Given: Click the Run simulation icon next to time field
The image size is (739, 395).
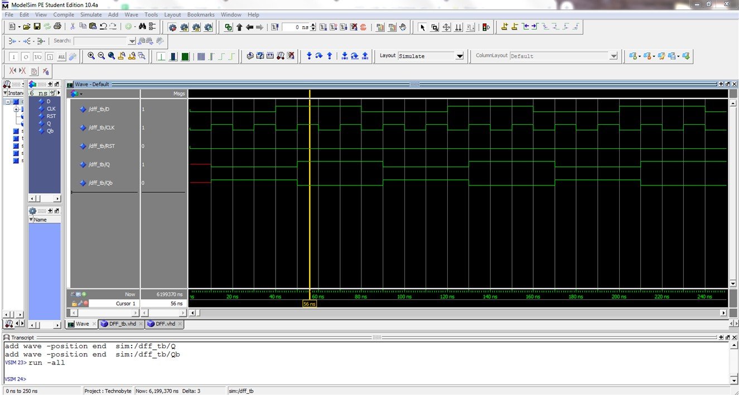Looking at the screenshot, I should click(x=323, y=27).
